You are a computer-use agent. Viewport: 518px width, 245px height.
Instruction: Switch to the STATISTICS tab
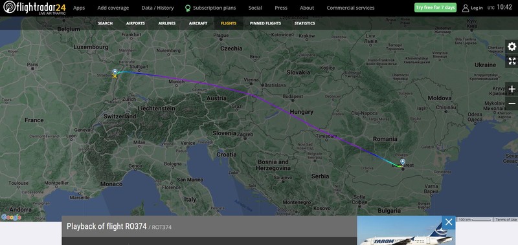304,23
